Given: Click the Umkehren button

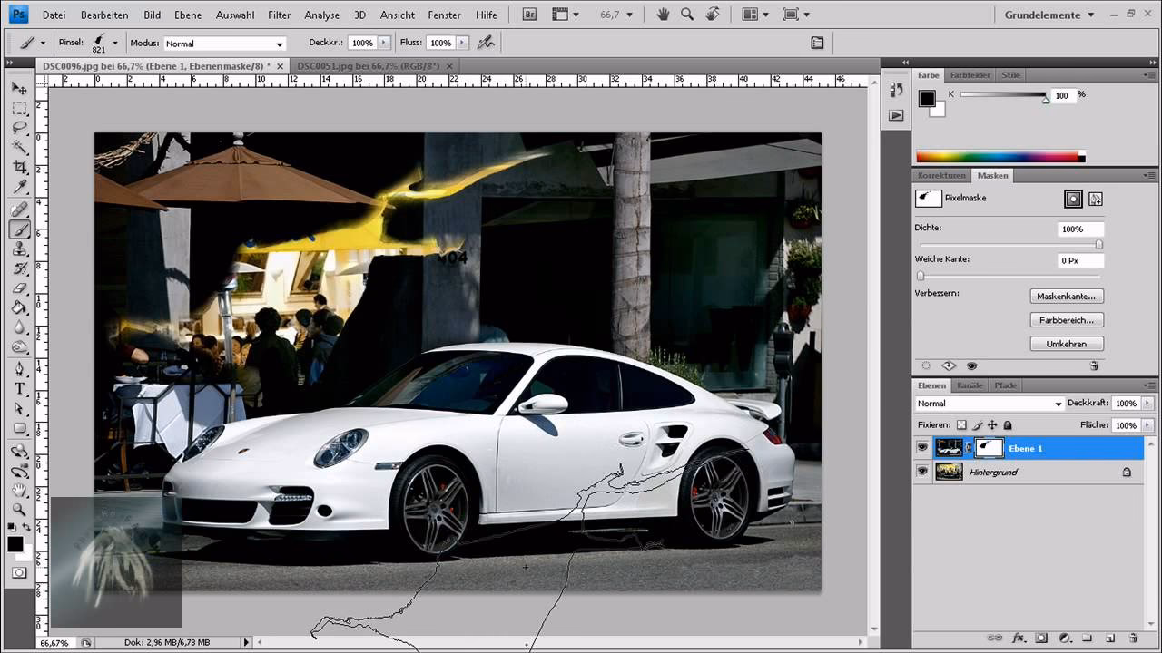Looking at the screenshot, I should coord(1067,343).
